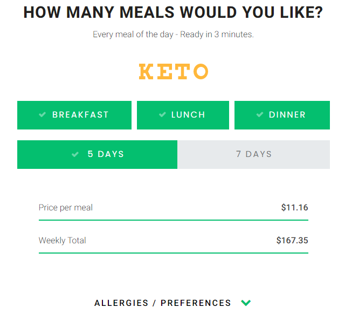345x314 pixels.
Task: Toggle the Lunch meal option
Action: [x=183, y=115]
